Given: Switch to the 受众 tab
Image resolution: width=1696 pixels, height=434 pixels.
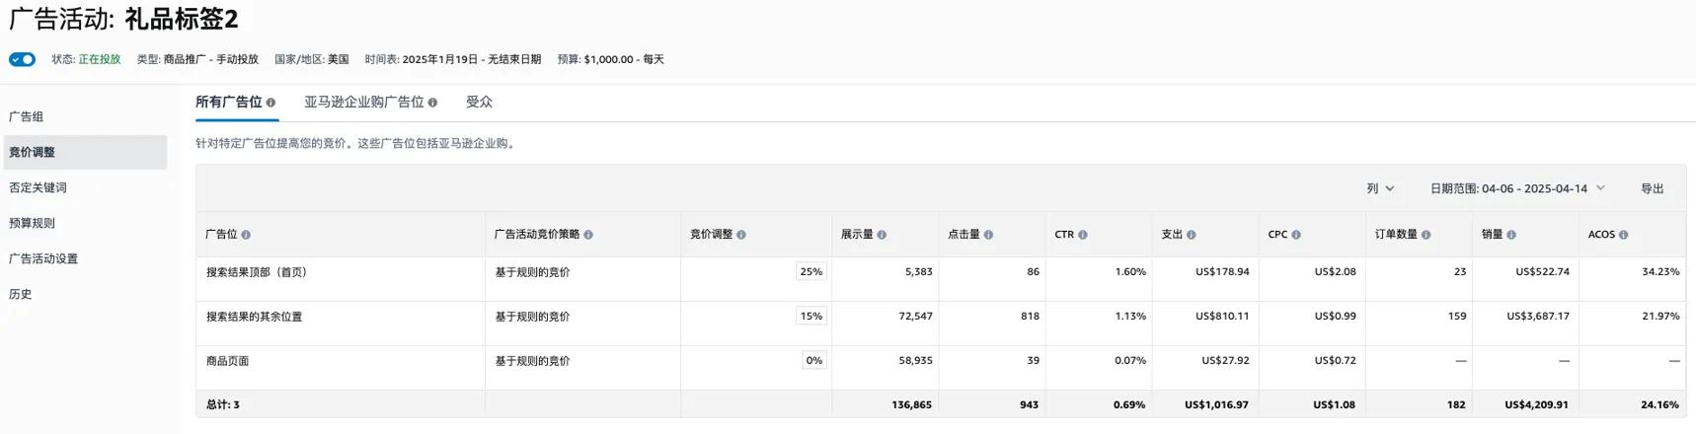Looking at the screenshot, I should click(479, 103).
